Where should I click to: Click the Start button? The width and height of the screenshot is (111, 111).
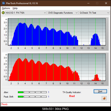click(100, 91)
